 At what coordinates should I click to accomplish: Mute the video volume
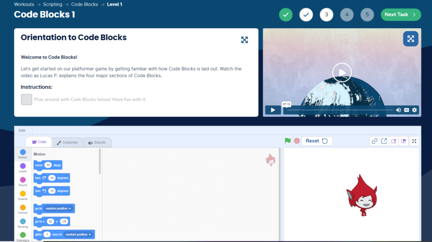click(398, 110)
